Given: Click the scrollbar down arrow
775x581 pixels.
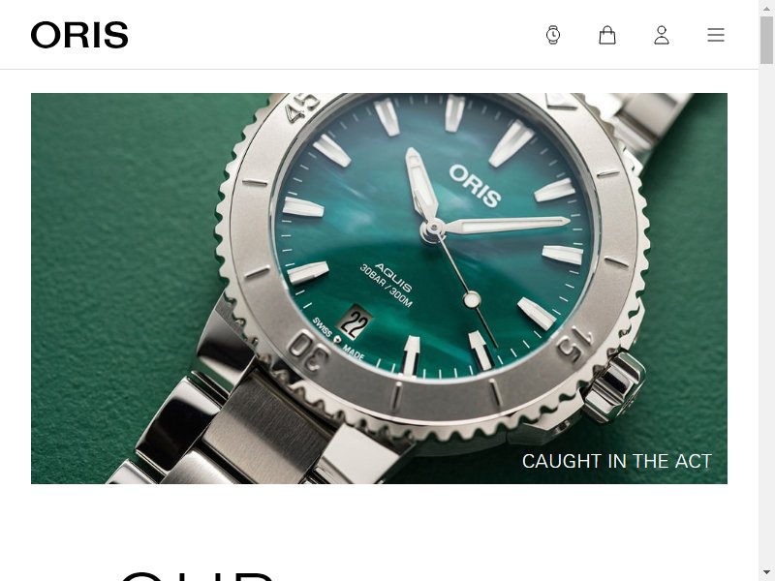Looking at the screenshot, I should point(766,574).
